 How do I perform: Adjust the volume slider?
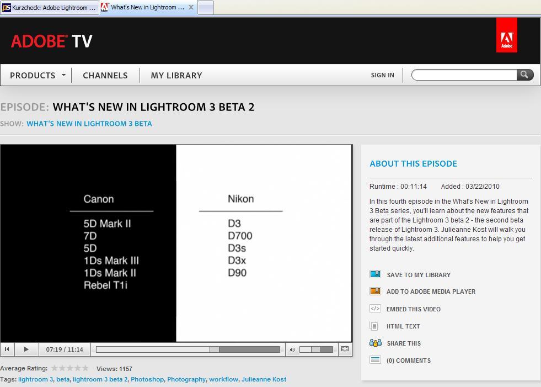click(x=316, y=349)
